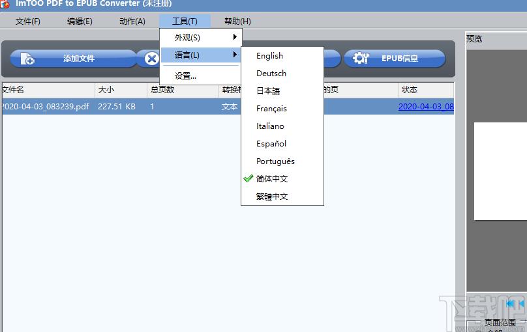Click the 预览 panel title
Screen dimensions: 527x332
coord(474,39)
